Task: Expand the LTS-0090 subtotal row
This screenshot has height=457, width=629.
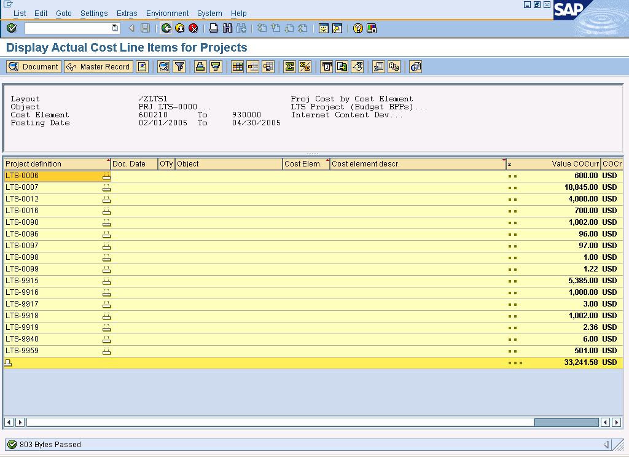Action: coord(106,222)
